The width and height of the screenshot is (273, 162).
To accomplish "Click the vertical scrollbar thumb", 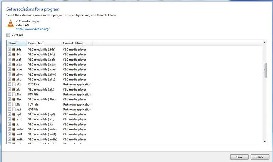I will pyautogui.click(x=265, y=70).
